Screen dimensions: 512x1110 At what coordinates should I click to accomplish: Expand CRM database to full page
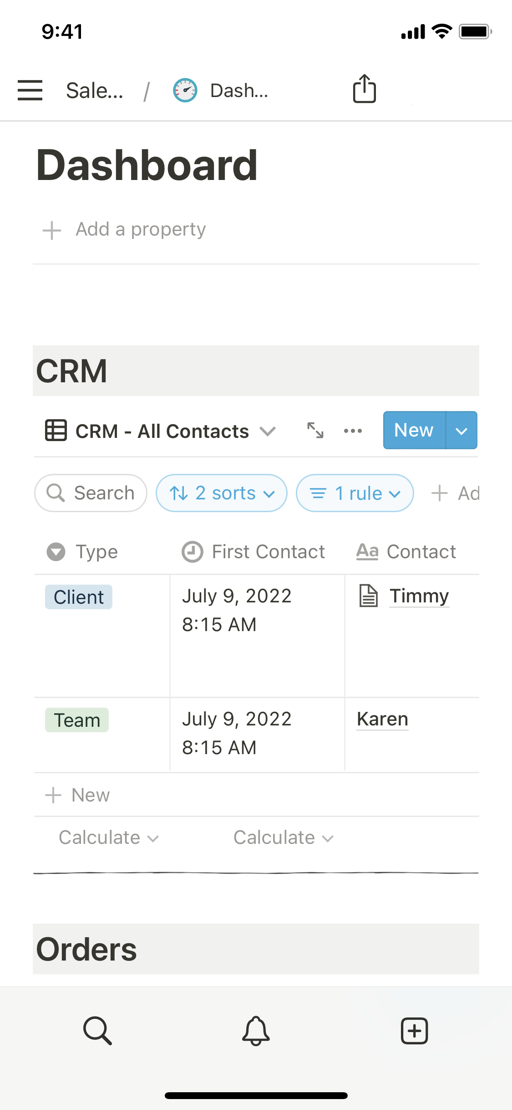315,430
